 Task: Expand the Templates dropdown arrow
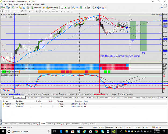[x=105, y=8]
